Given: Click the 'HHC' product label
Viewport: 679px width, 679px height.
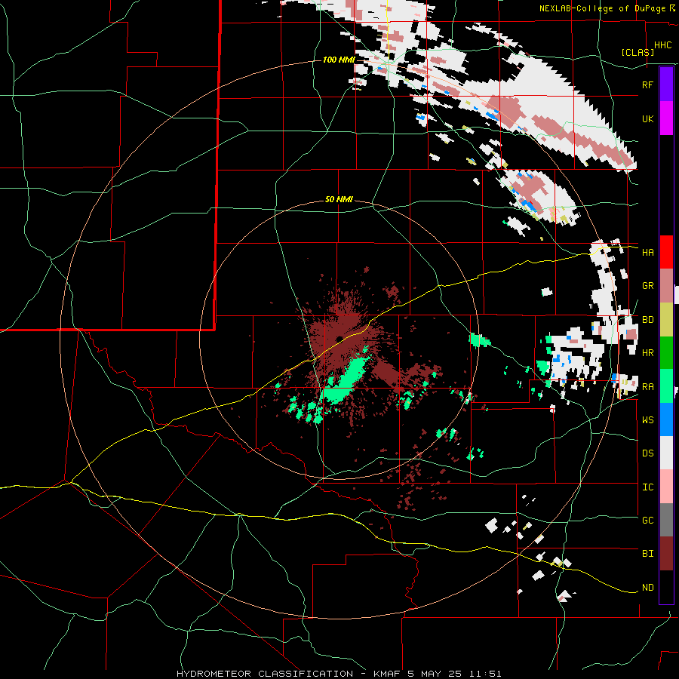Looking at the screenshot, I should (662, 45).
